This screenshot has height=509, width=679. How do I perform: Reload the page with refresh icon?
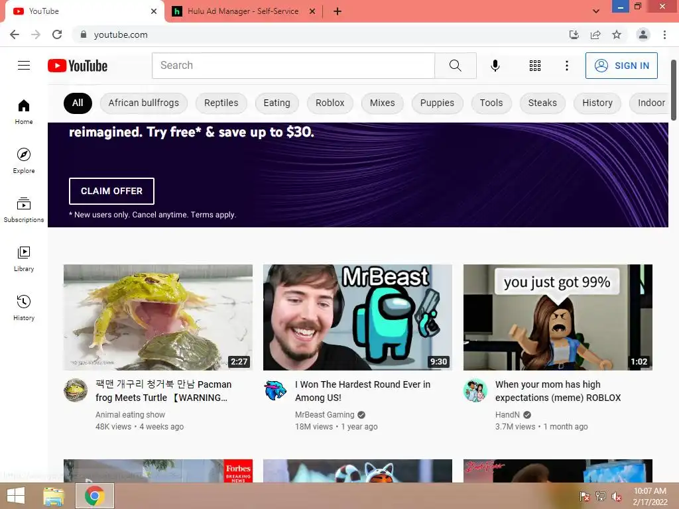(57, 34)
